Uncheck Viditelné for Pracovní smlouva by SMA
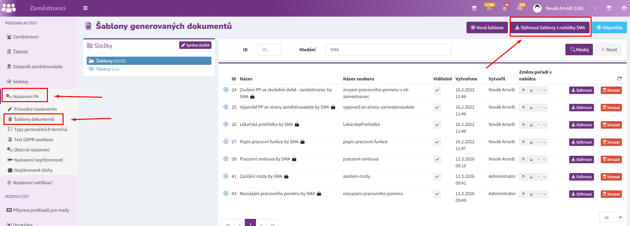The image size is (630, 226). 437,159
